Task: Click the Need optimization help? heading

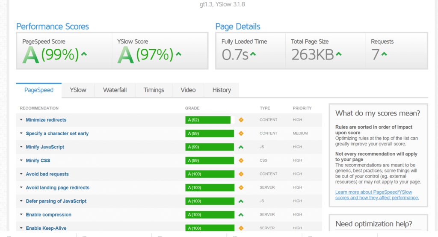Action: (374, 224)
